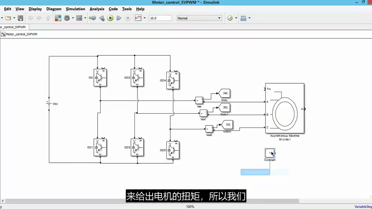Open the Model Configuration Parameters gear icon
The image size is (372, 209).
pos(66,18)
